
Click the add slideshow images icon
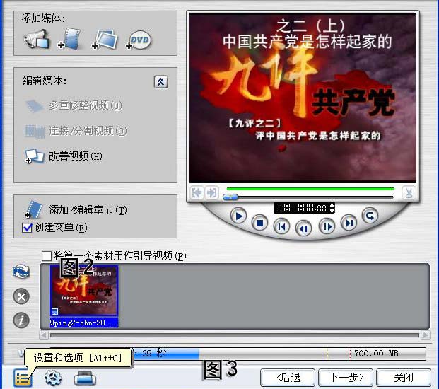pyautogui.click(x=105, y=40)
